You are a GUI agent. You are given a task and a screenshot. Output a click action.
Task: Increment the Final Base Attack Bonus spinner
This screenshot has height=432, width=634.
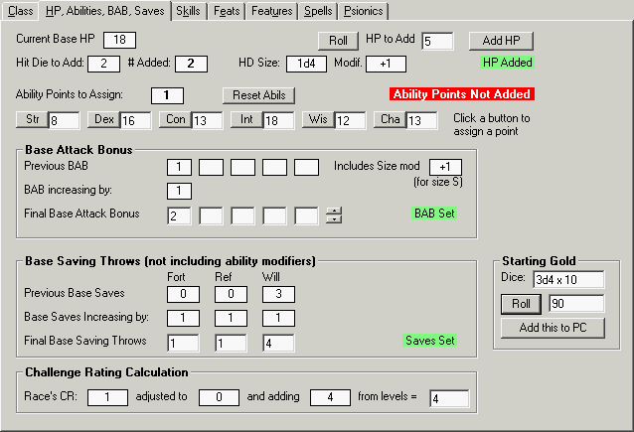[x=334, y=210]
